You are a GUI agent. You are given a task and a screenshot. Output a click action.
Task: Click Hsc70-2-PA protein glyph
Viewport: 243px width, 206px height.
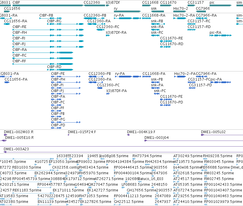[x=180, y=77]
